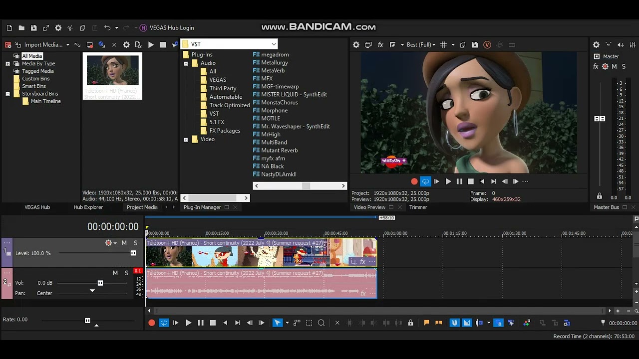Stop media preview in Project Media toolbar
639x359 pixels.
[x=163, y=45]
